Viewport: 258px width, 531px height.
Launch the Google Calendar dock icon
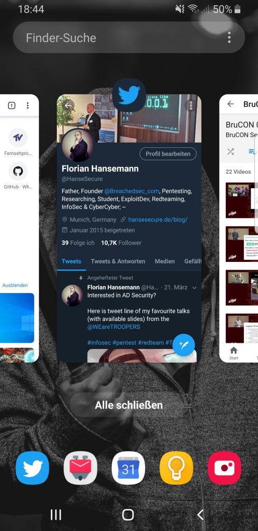[128, 468]
